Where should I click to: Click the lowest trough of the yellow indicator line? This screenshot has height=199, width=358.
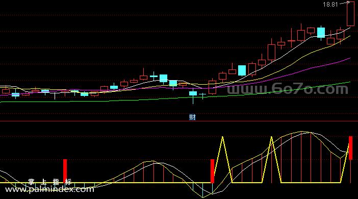click(x=202, y=197)
